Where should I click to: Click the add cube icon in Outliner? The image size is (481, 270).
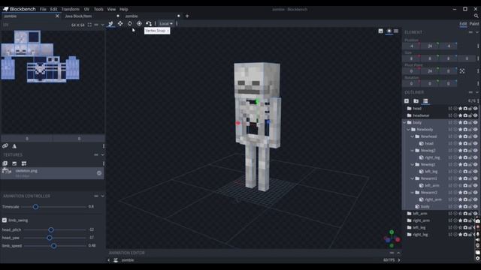(x=407, y=101)
